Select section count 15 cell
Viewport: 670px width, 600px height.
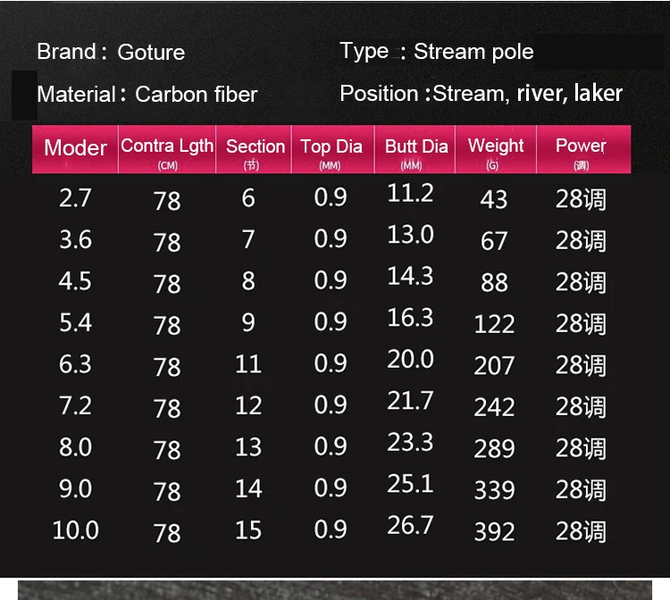pos(248,530)
